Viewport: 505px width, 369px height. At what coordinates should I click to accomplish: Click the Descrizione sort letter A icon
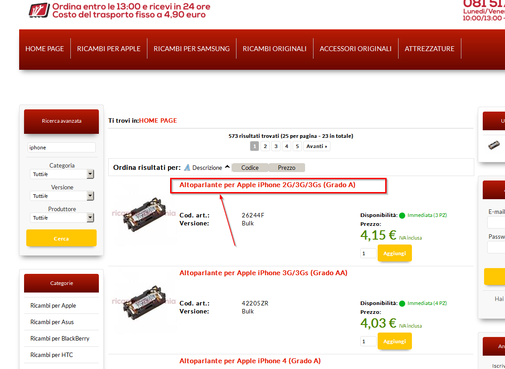(x=187, y=168)
